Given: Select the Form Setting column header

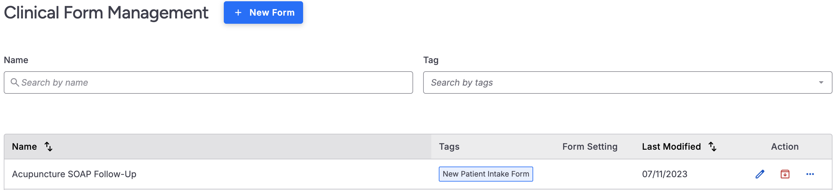Looking at the screenshot, I should coord(590,147).
